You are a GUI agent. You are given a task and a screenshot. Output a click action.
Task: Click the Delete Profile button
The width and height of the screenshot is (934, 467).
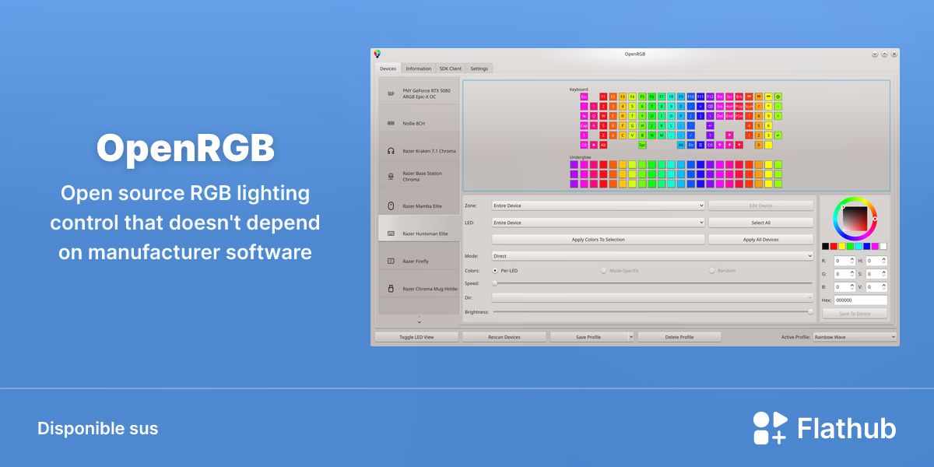[679, 337]
